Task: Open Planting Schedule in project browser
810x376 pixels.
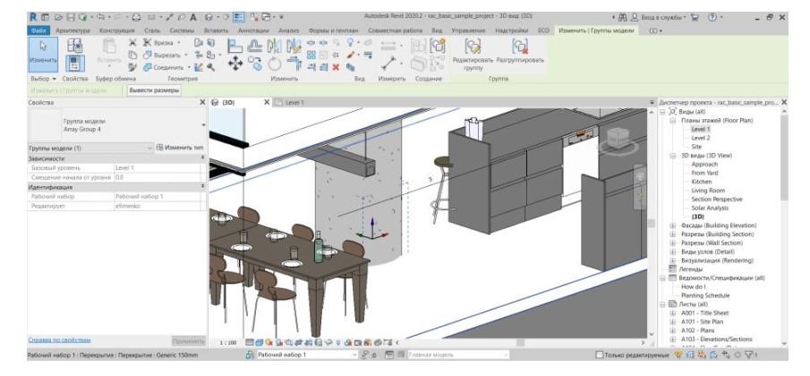Action: (x=705, y=295)
